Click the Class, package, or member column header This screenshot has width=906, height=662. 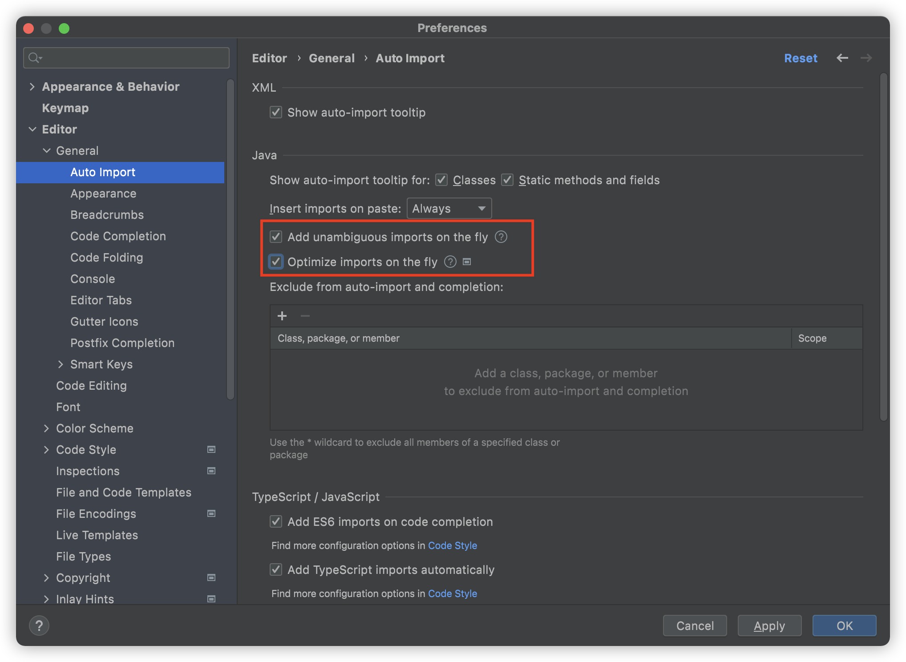click(x=531, y=338)
